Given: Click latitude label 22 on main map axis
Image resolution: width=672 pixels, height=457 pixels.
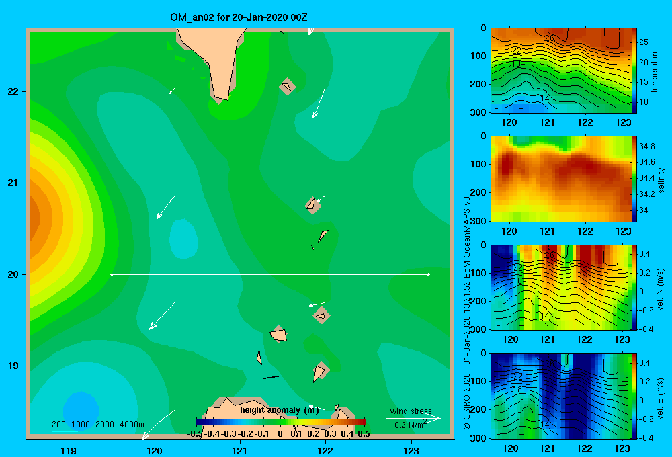Looking at the screenshot, I should pyautogui.click(x=13, y=91).
